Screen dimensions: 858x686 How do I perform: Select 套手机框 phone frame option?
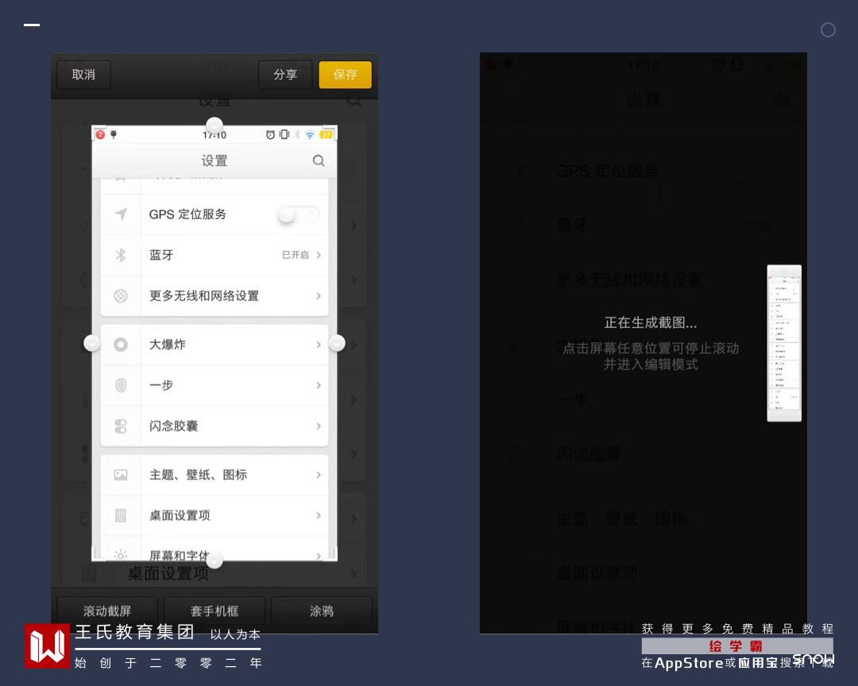point(214,611)
